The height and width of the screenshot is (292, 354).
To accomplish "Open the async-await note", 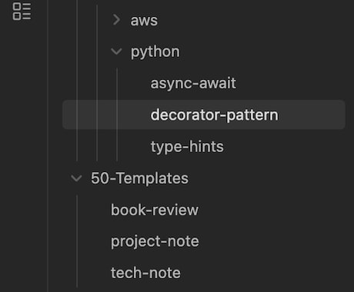I will tap(193, 83).
